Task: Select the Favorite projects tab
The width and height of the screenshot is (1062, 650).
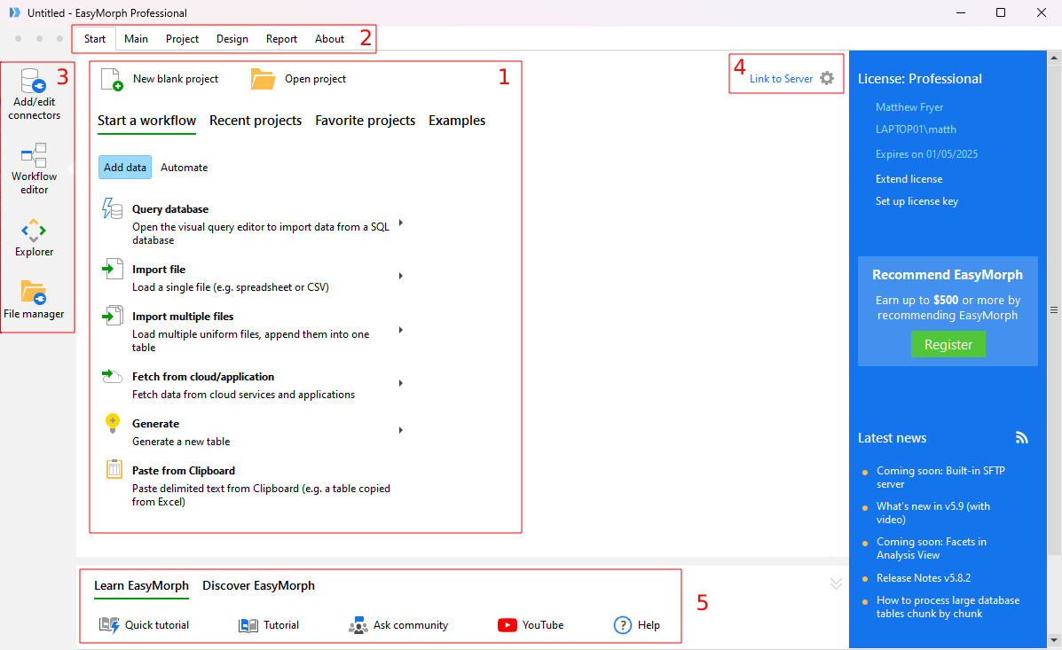Action: [x=365, y=121]
